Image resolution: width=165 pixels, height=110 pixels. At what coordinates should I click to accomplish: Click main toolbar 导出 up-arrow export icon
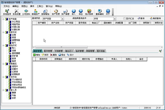[81, 12]
